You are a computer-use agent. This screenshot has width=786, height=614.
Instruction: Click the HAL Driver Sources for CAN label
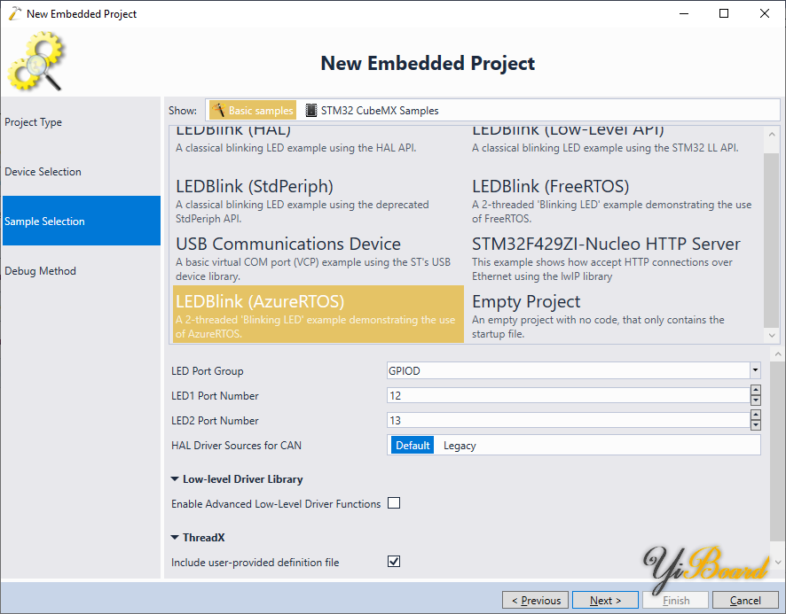236,446
